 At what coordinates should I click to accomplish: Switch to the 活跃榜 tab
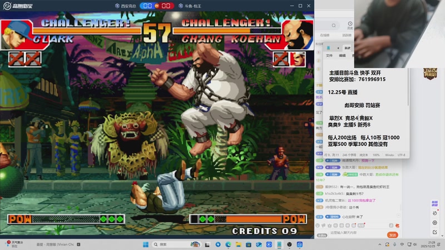[x=347, y=35]
